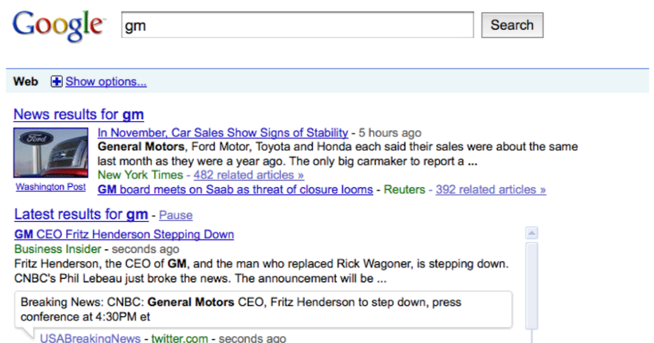
Task: Open the 'News results for gm' heading link
Action: click(78, 114)
